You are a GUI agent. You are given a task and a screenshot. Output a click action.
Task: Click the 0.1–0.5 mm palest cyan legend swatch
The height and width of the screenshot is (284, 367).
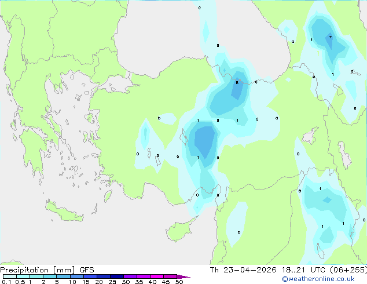click(10, 276)
